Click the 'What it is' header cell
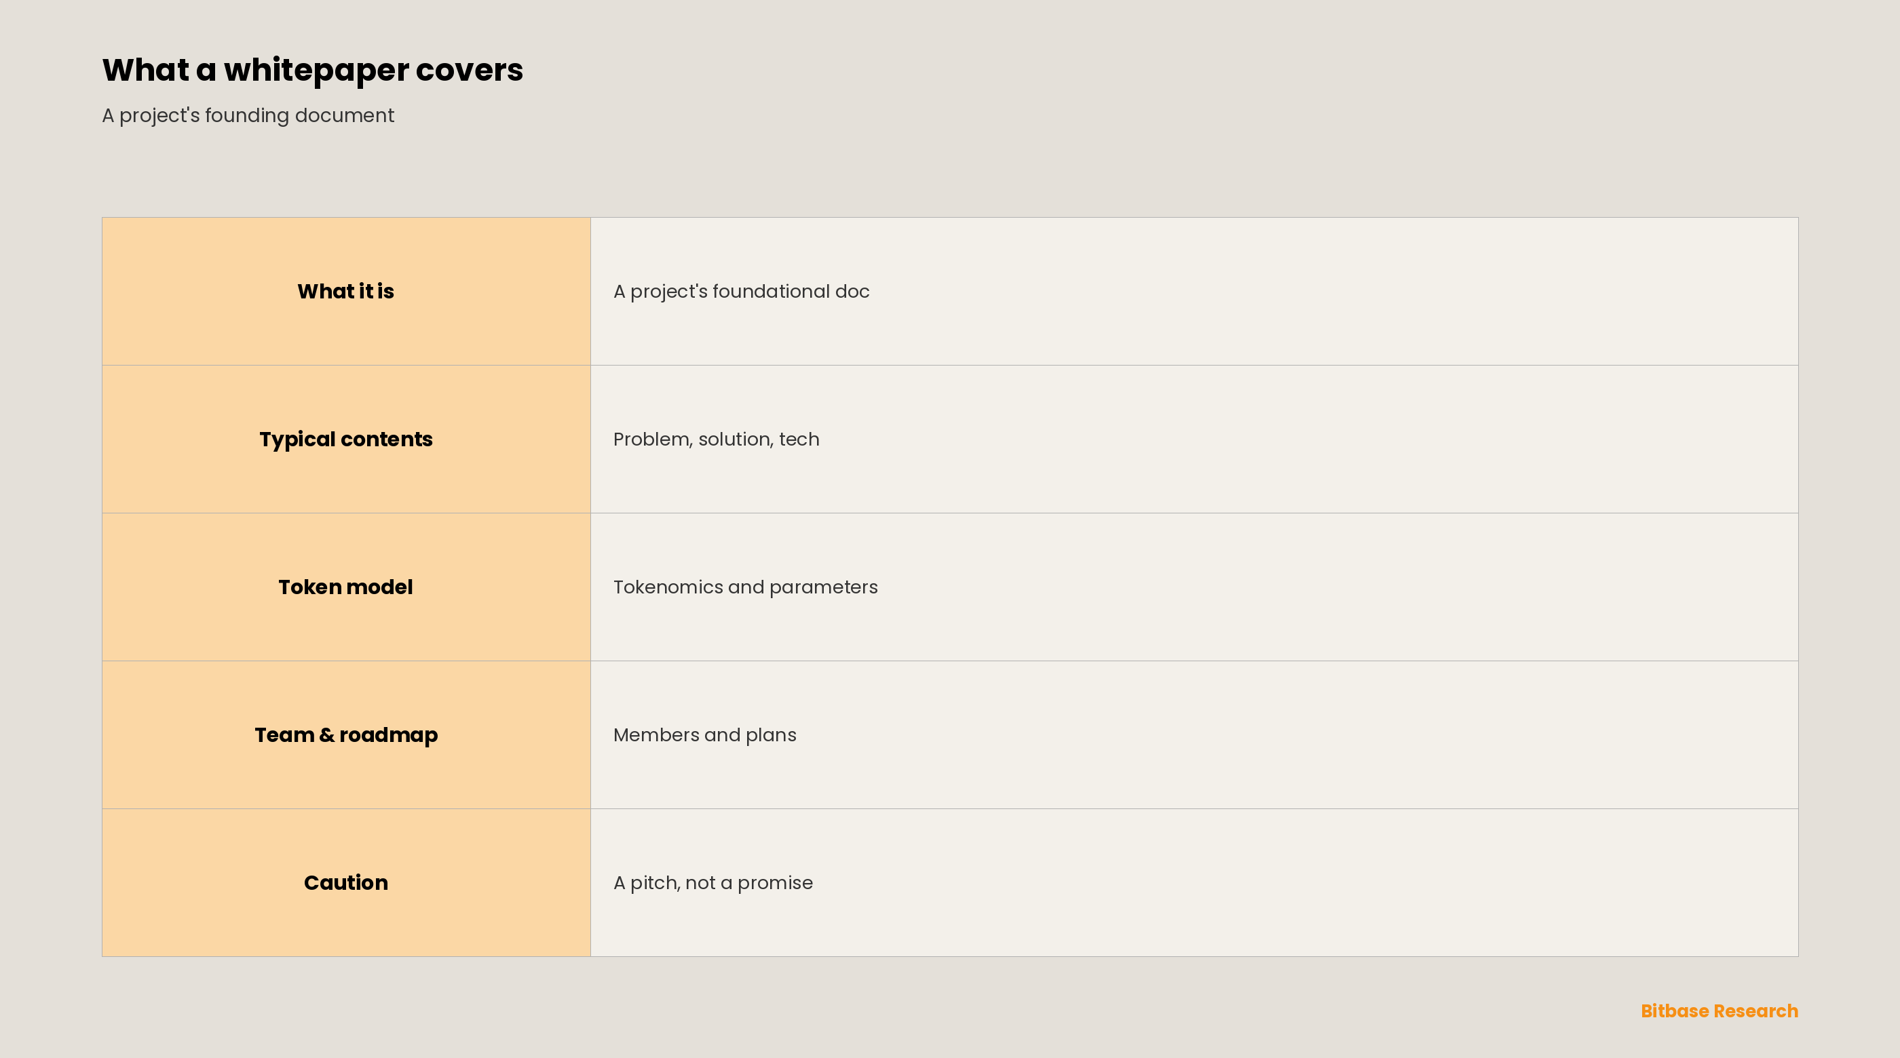 (x=346, y=291)
